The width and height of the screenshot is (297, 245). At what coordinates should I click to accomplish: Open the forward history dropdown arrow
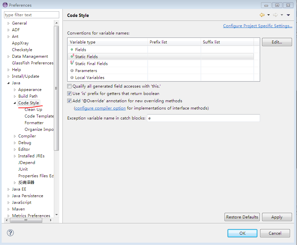pyautogui.click(x=282, y=15)
